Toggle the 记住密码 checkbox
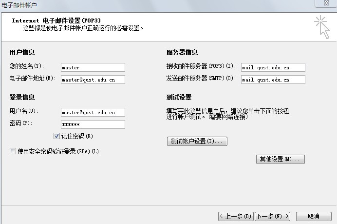The width and height of the screenshot is (337, 224). tap(56, 136)
